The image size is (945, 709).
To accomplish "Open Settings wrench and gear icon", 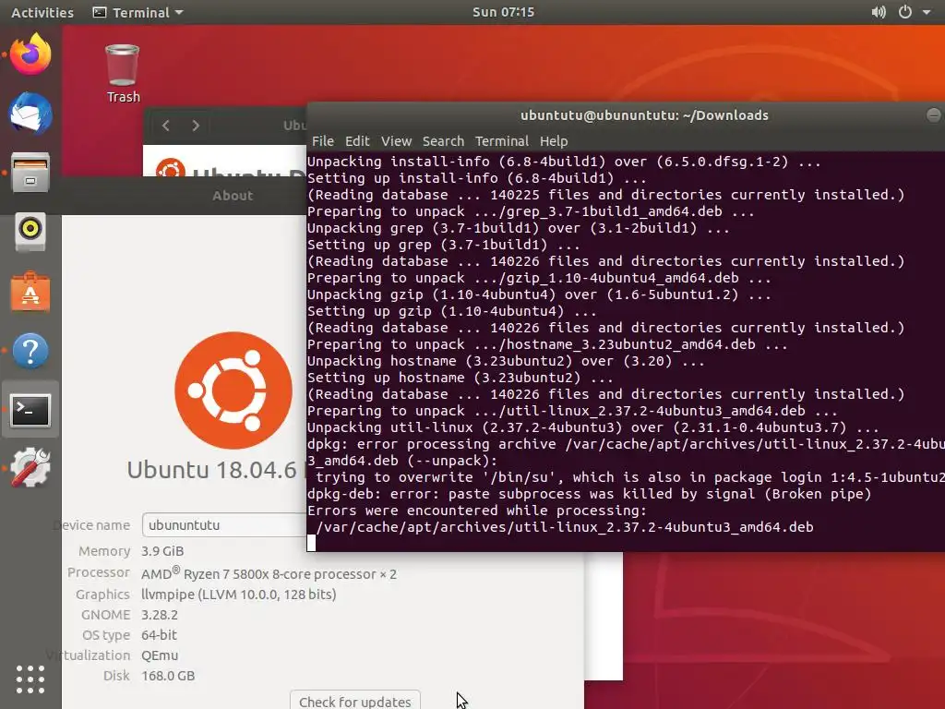I will (30, 467).
